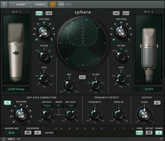
Task: Open the IsoSphere window icon button
Action: tap(28, 133)
